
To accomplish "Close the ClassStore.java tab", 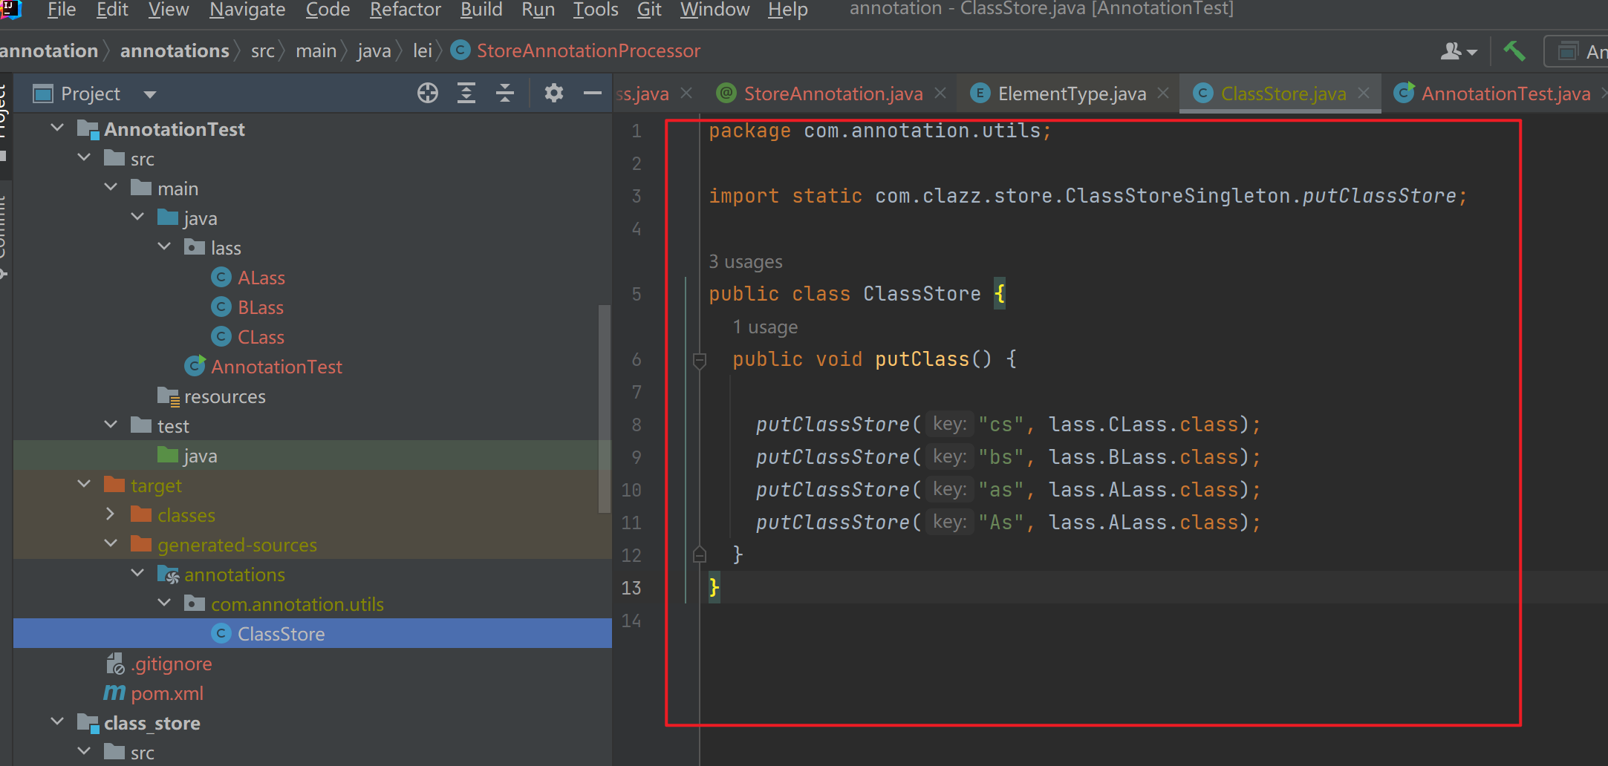I will [1364, 93].
